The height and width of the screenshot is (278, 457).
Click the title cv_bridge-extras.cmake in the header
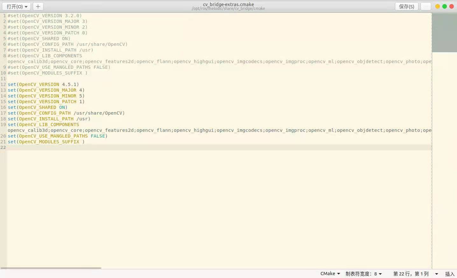[229, 4]
